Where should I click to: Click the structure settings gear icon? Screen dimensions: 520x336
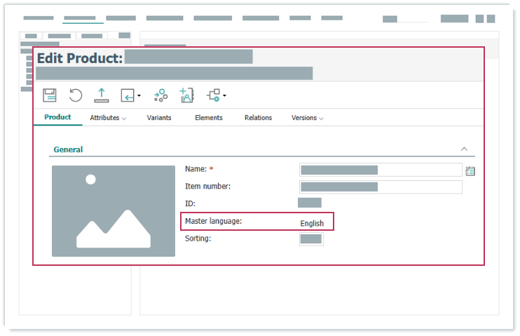pos(213,95)
